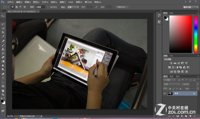Switch to the 样式 styles panel tab
This screenshot has height=119, width=200.
pyautogui.click(x=172, y=56)
